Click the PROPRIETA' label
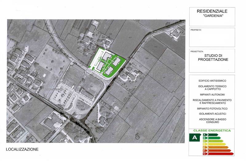The height and width of the screenshot is (161, 246). click(196, 30)
